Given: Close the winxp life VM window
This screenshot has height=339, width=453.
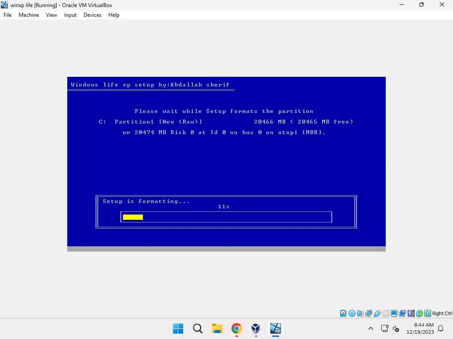Looking at the screenshot, I should (x=442, y=4).
